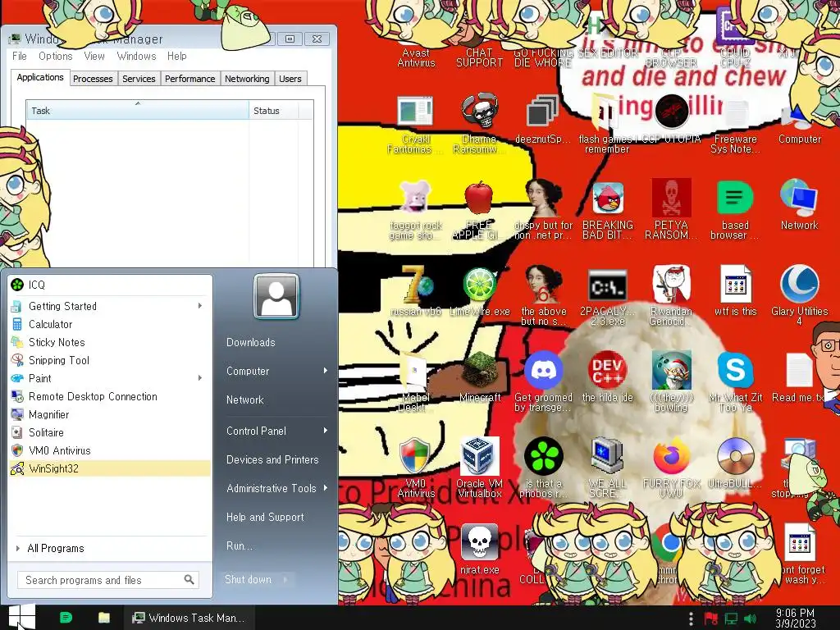Open the Shut down options arrow
Image resolution: width=840 pixels, height=630 pixels.
pyautogui.click(x=285, y=579)
